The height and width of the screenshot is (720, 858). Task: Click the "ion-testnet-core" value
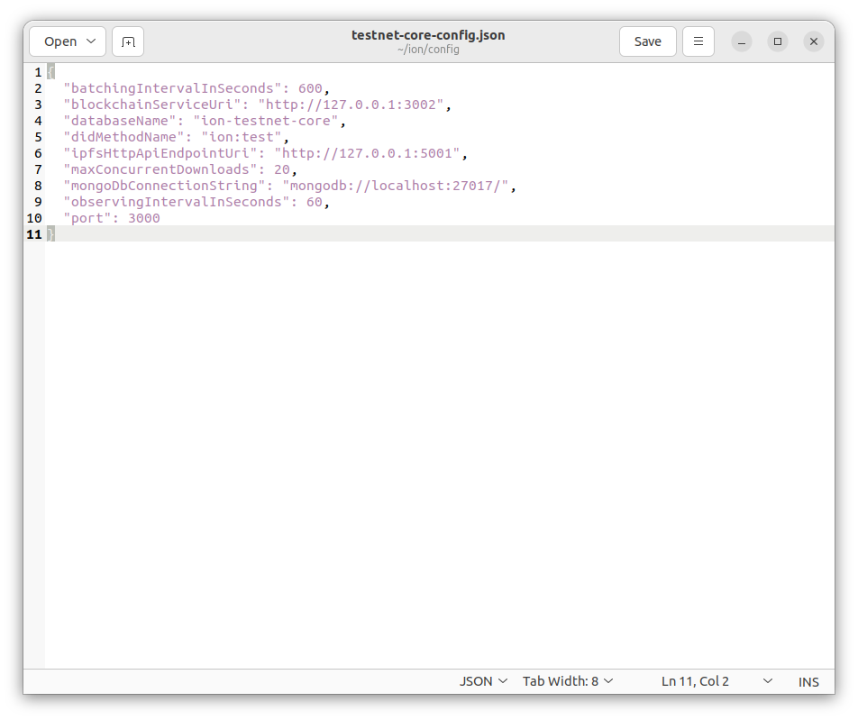tap(266, 121)
